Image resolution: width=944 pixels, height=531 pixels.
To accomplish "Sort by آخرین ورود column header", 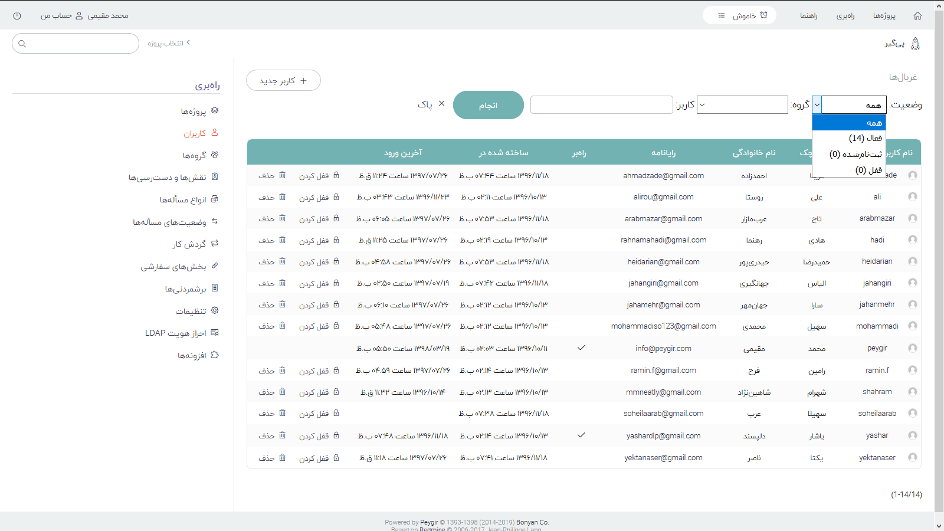I will [x=403, y=153].
